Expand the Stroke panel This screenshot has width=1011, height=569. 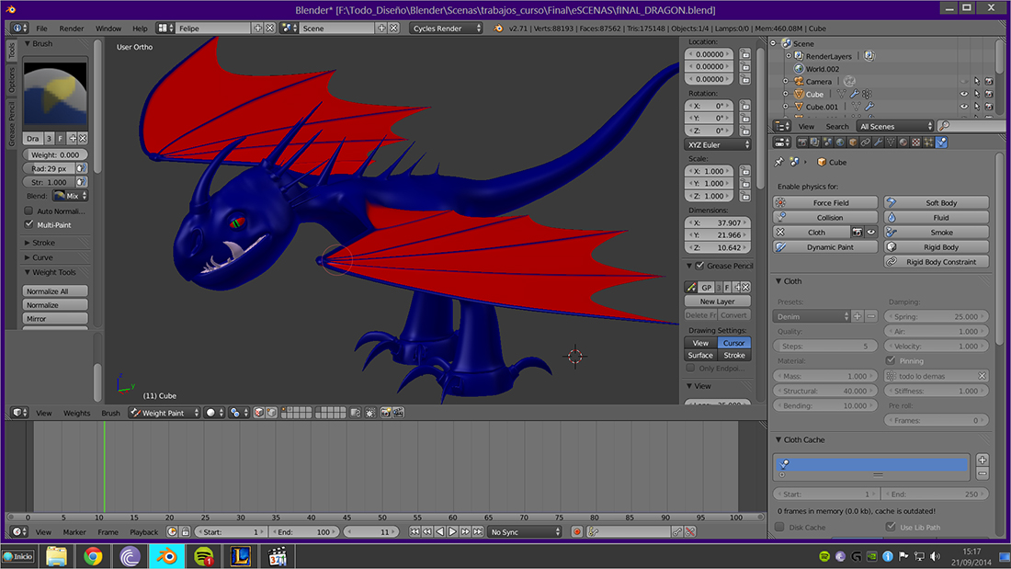[x=43, y=243]
